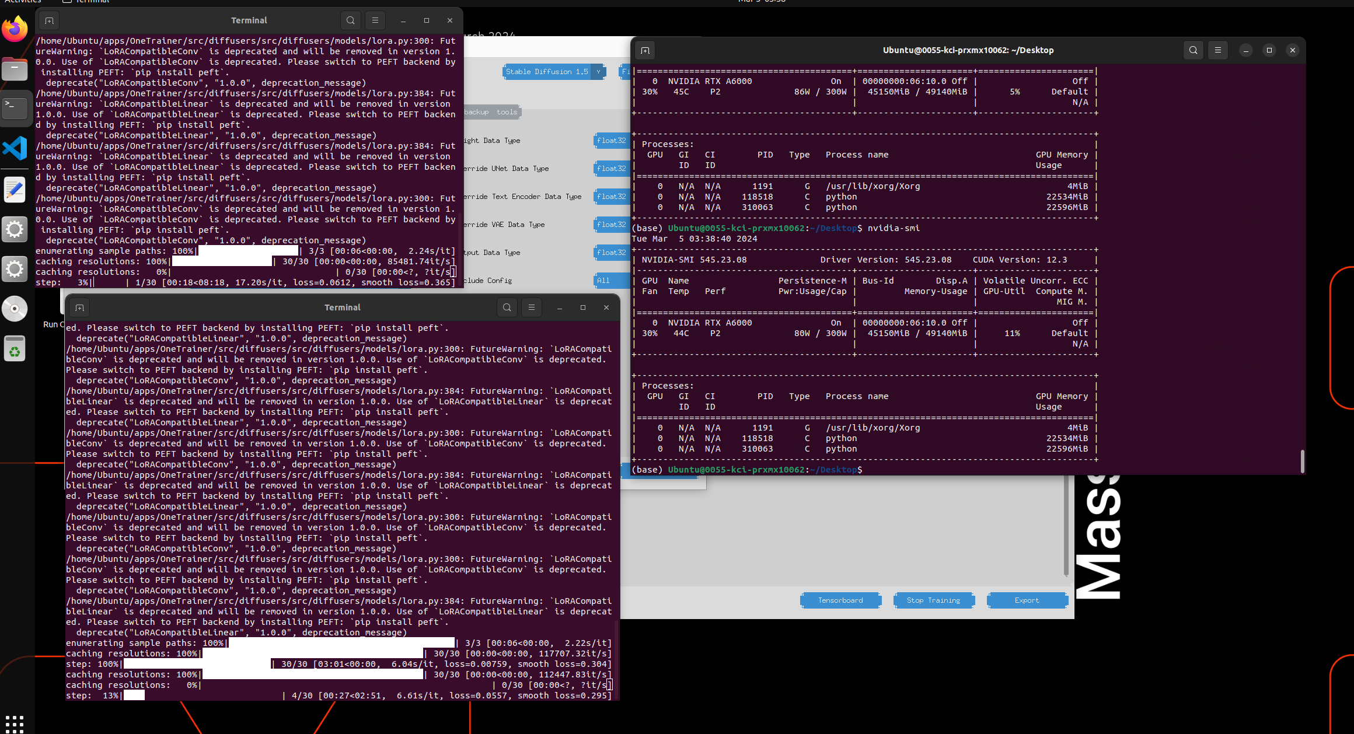The image size is (1354, 734).
Task: Show Applications grid in the dock
Action: click(x=14, y=723)
